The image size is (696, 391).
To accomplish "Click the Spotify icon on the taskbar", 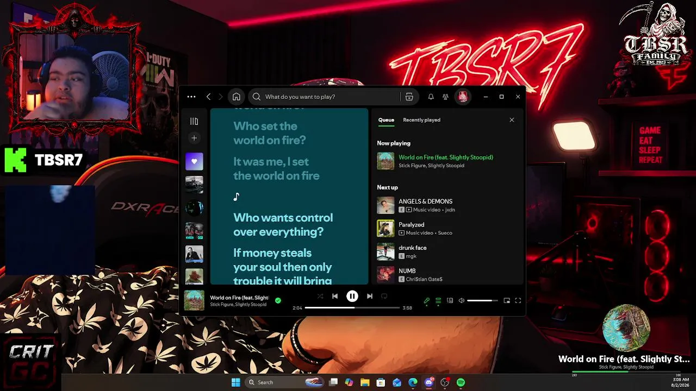I will click(x=461, y=382).
